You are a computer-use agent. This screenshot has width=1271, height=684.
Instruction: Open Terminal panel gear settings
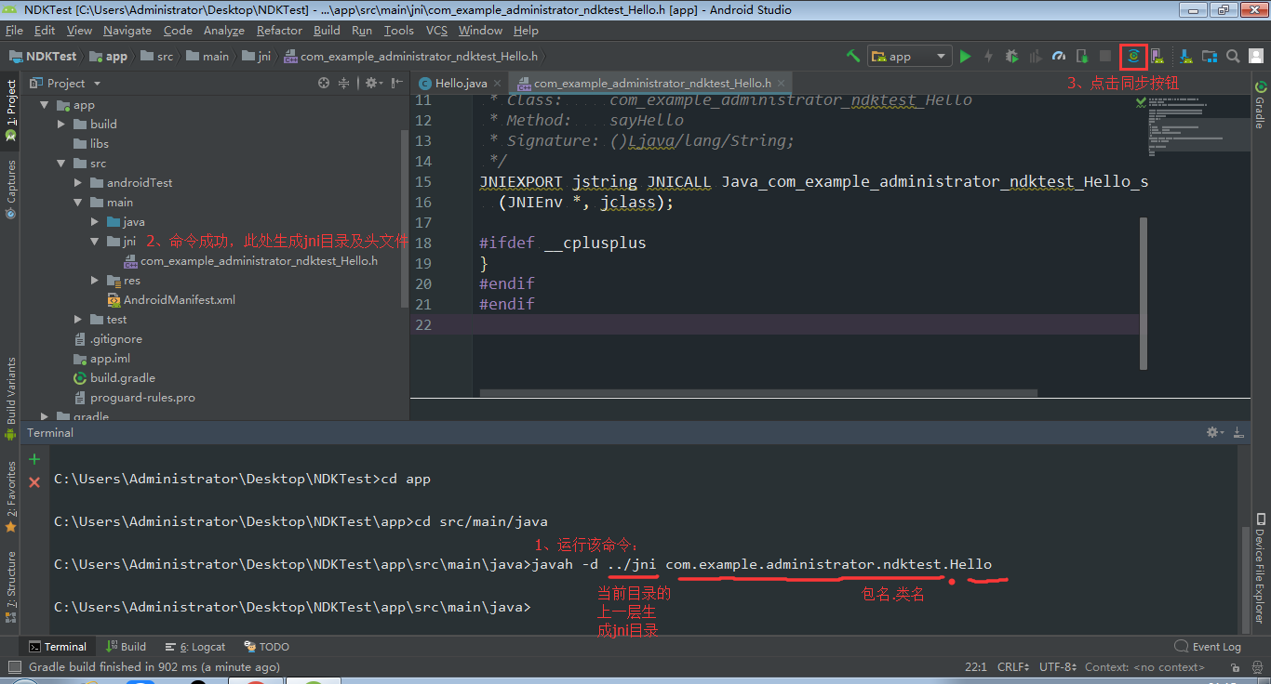1214,432
